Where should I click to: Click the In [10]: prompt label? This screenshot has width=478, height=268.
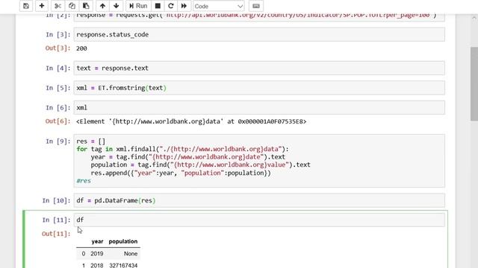tap(57, 200)
